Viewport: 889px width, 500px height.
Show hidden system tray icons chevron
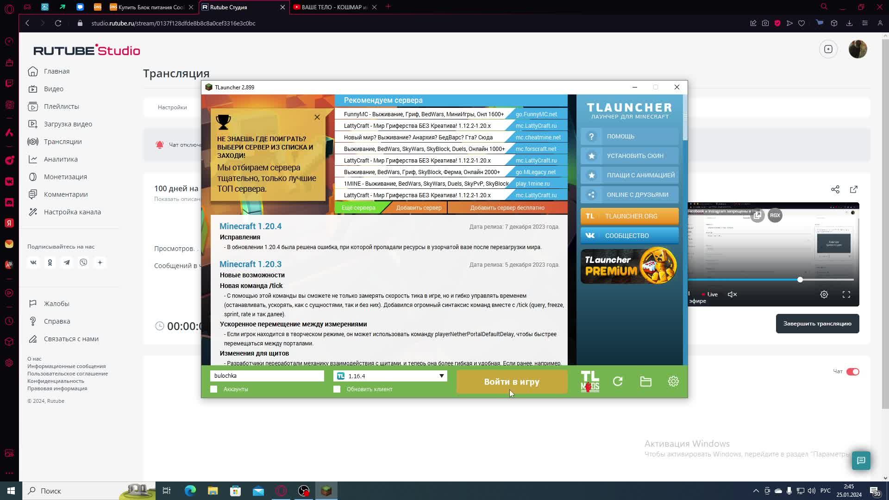(x=756, y=491)
